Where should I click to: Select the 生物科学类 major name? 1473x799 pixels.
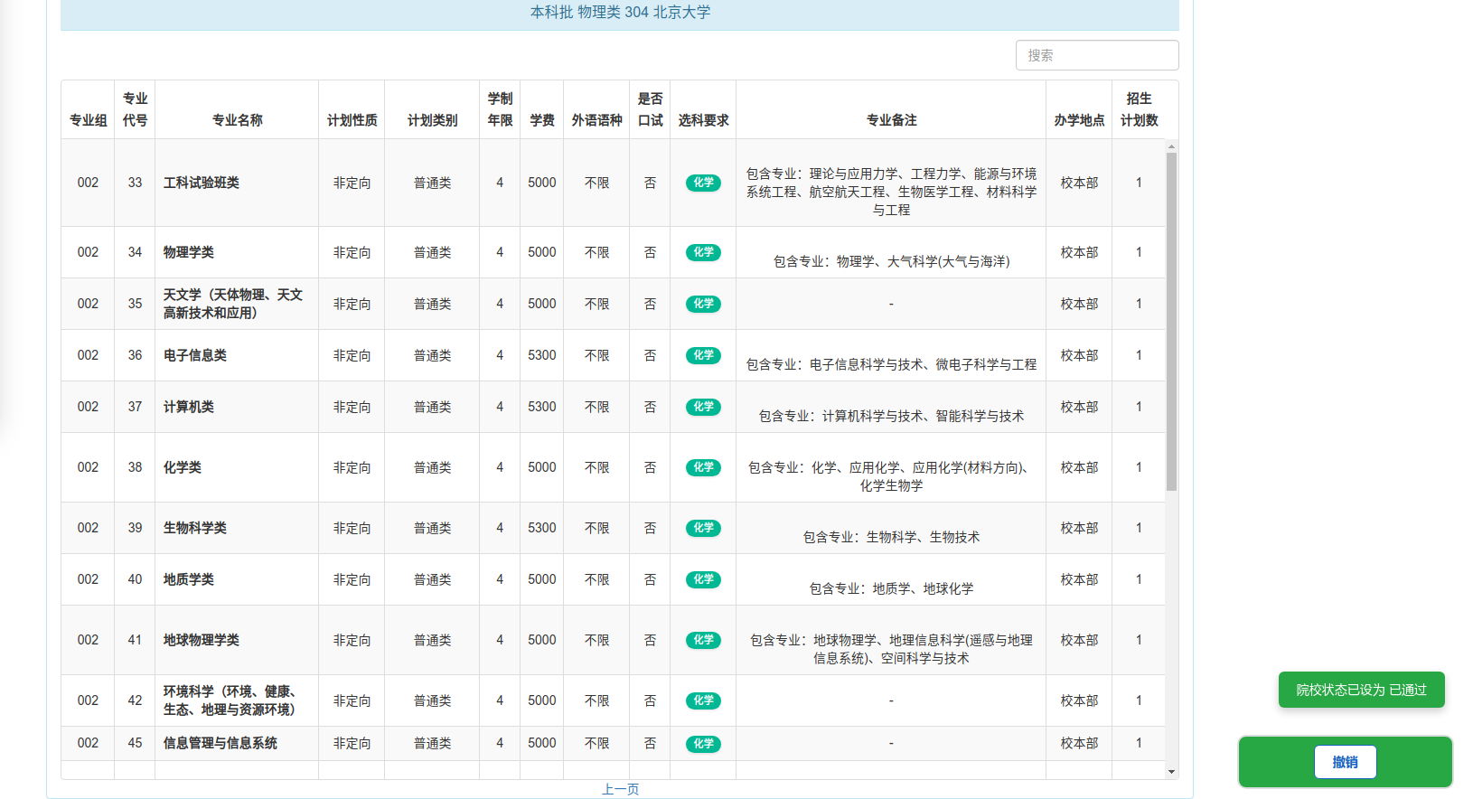click(195, 528)
